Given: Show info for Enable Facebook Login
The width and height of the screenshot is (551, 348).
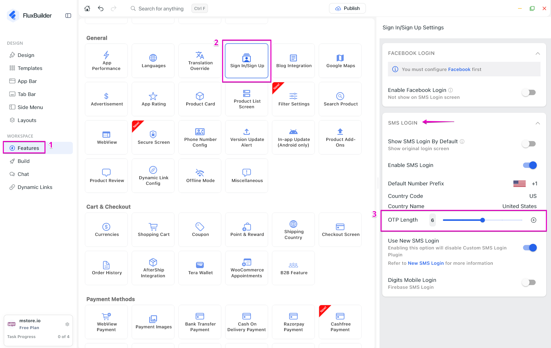Looking at the screenshot, I should (x=451, y=90).
